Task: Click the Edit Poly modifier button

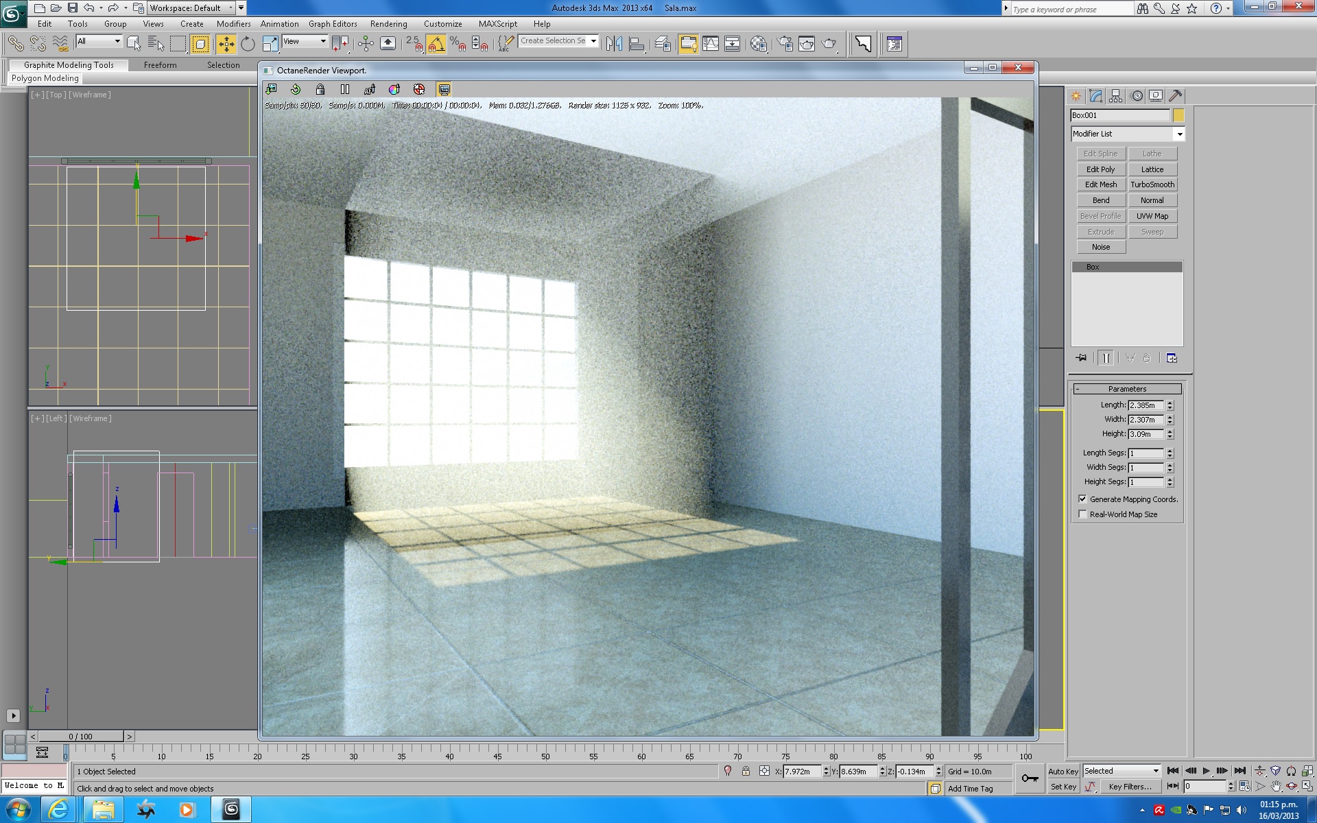Action: pyautogui.click(x=1100, y=169)
